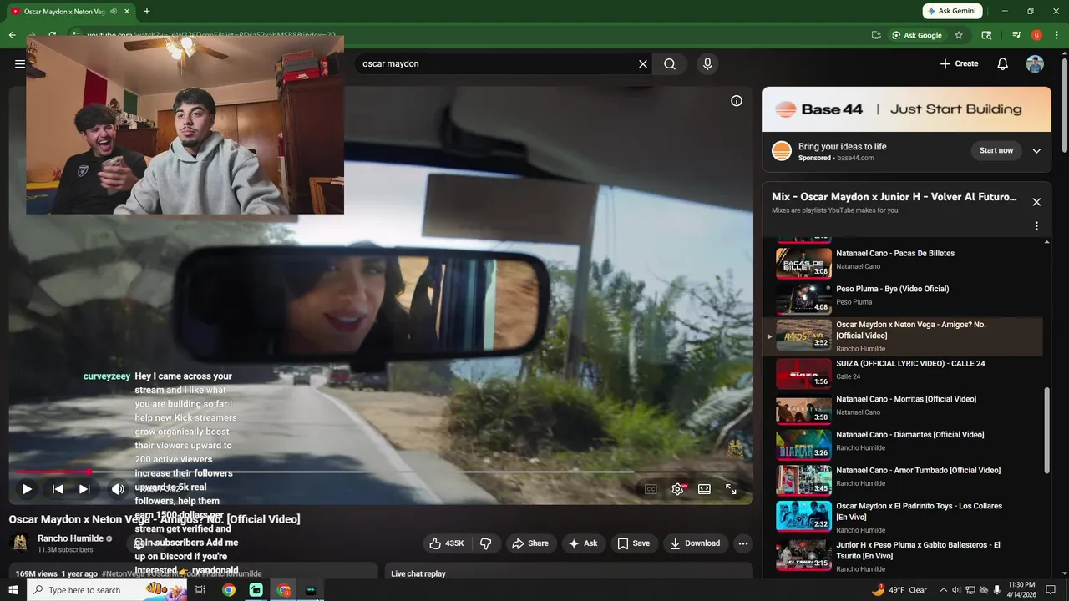This screenshot has width=1069, height=601.
Task: Skip to previous video in mix
Action: (58, 489)
